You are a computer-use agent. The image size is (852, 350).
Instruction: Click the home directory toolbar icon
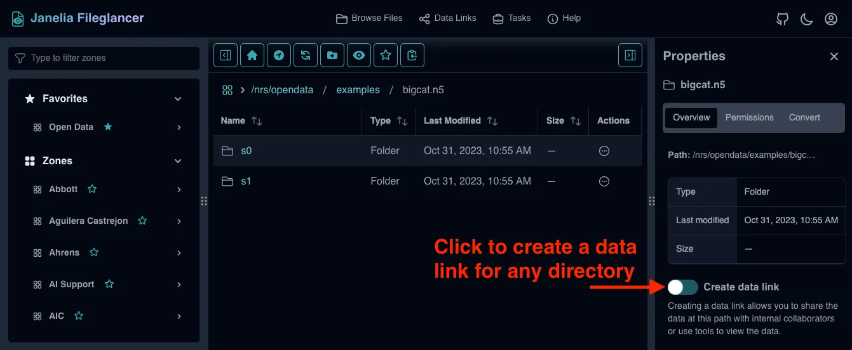(x=252, y=55)
